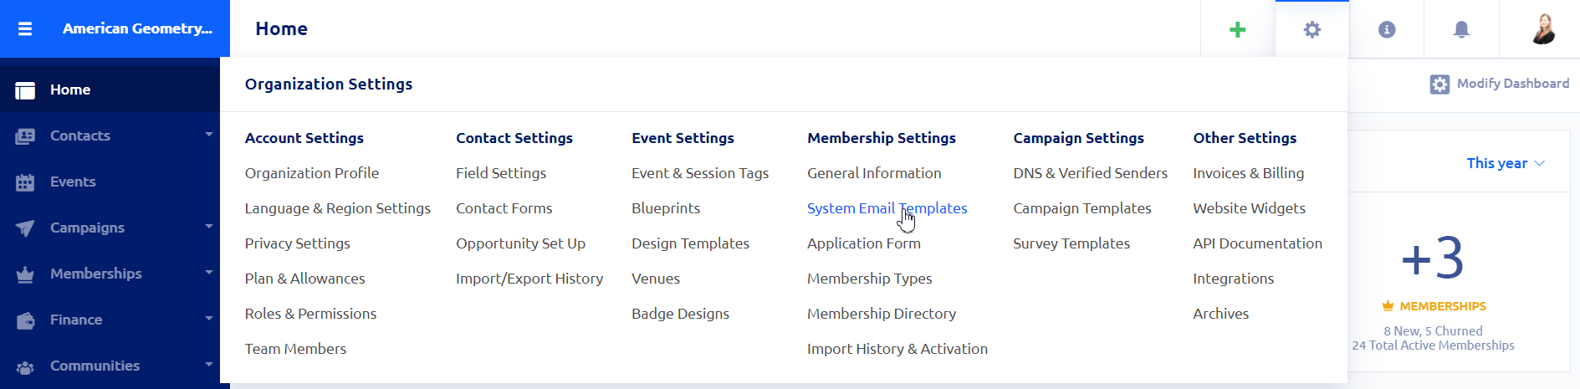Open Event & Session Tags
Screen dimensions: 1580x389
[x=700, y=173]
